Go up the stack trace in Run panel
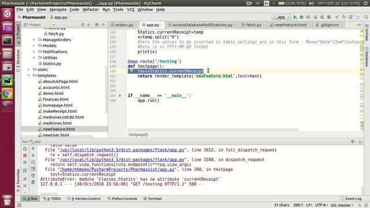370x208 pixels. click(33, 148)
